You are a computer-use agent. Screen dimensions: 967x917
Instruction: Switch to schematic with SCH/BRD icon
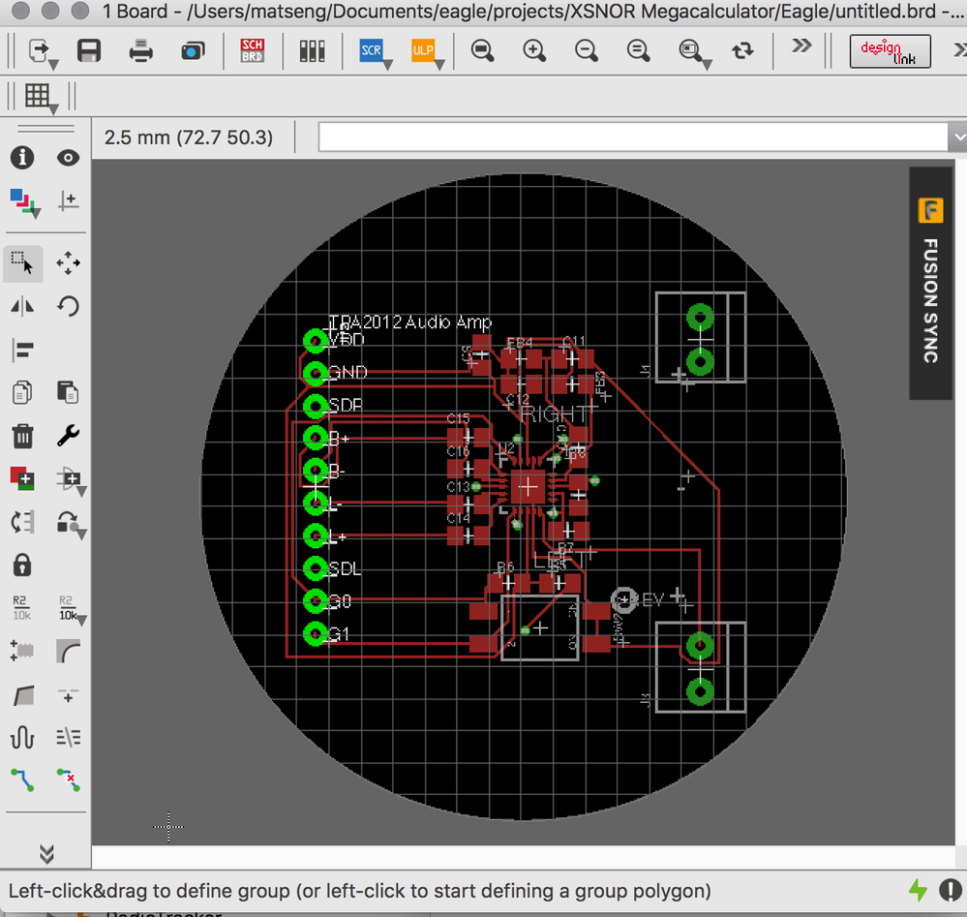(x=253, y=50)
